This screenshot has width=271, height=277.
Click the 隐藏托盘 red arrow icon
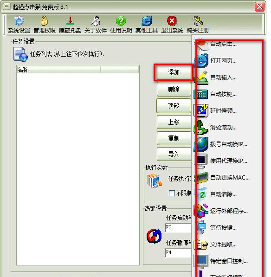(x=70, y=21)
